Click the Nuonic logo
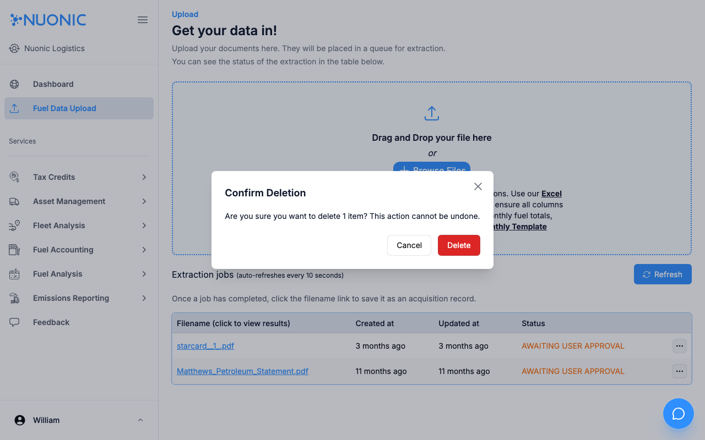The height and width of the screenshot is (440, 705). pyautogui.click(x=48, y=20)
